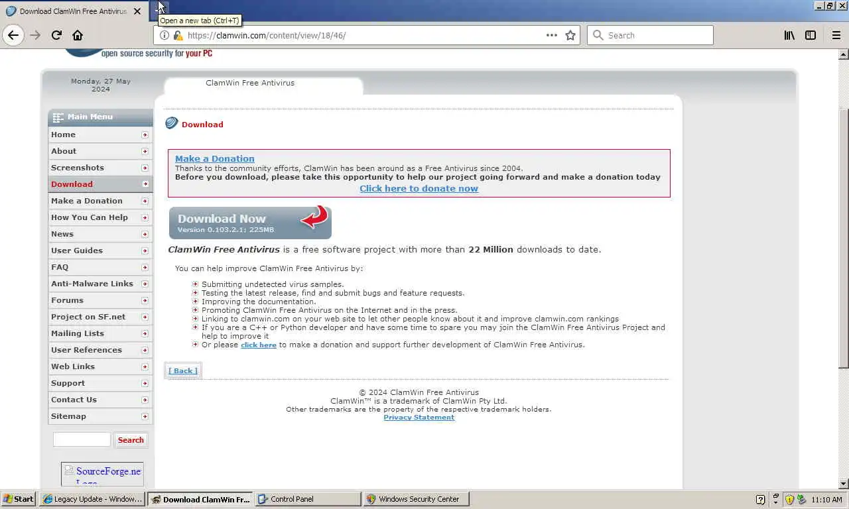This screenshot has width=849, height=509.
Task: Click the vertical scrollbar down arrow
Action: pyautogui.click(x=844, y=484)
